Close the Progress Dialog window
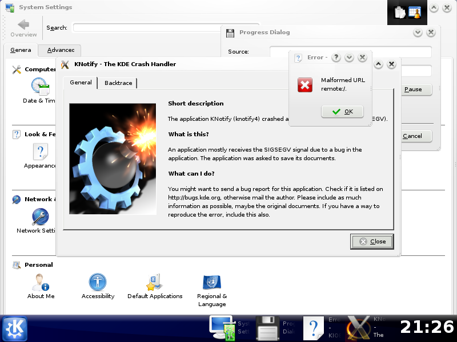 (x=431, y=32)
